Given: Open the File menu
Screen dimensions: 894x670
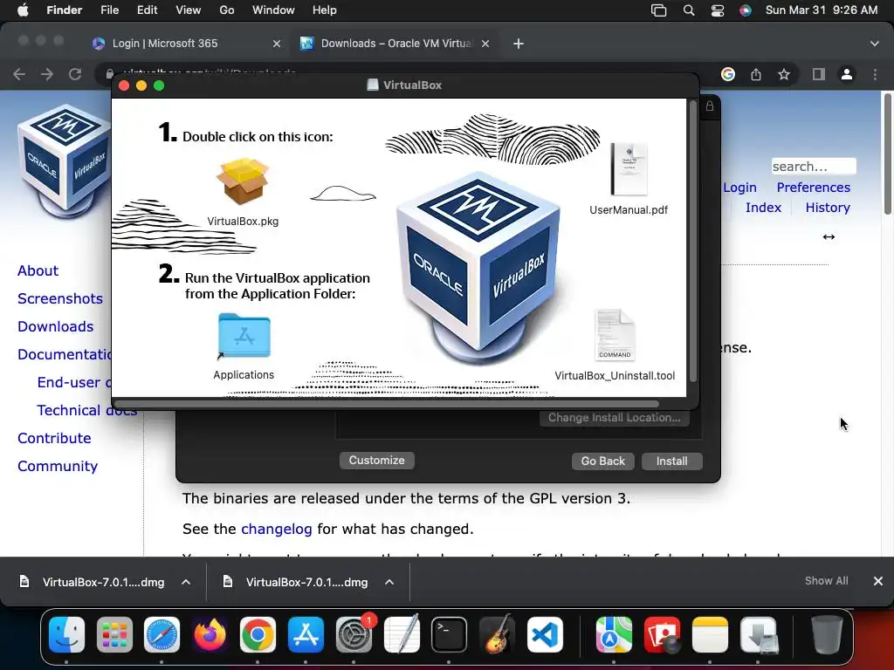Looking at the screenshot, I should (109, 10).
